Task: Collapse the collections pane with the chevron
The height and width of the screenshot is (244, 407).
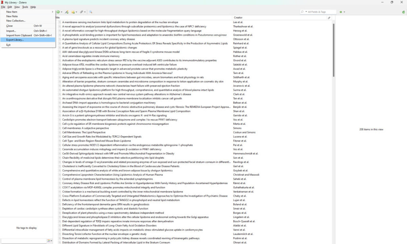Action: click(x=52, y=12)
